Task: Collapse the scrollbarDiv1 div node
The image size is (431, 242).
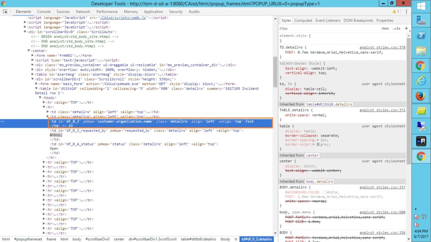Action: [x=32, y=79]
